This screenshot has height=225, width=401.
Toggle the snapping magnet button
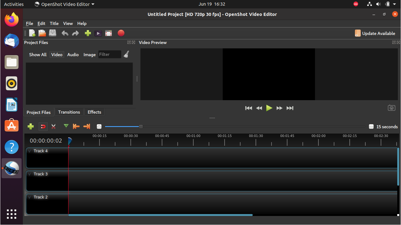coord(43,126)
